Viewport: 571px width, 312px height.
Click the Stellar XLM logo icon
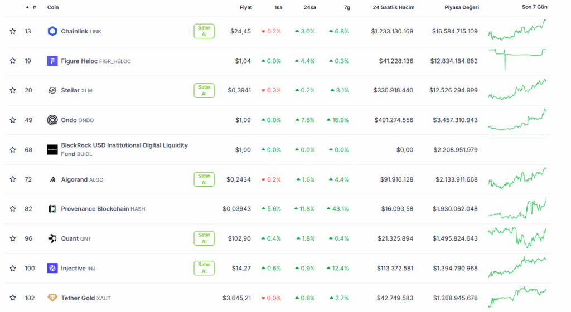[x=52, y=90]
